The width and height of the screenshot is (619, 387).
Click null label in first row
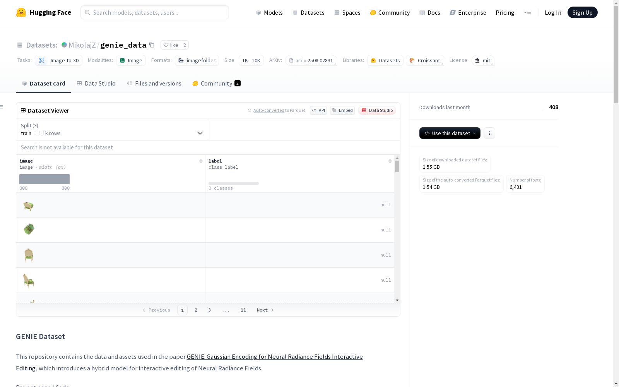tap(385, 205)
